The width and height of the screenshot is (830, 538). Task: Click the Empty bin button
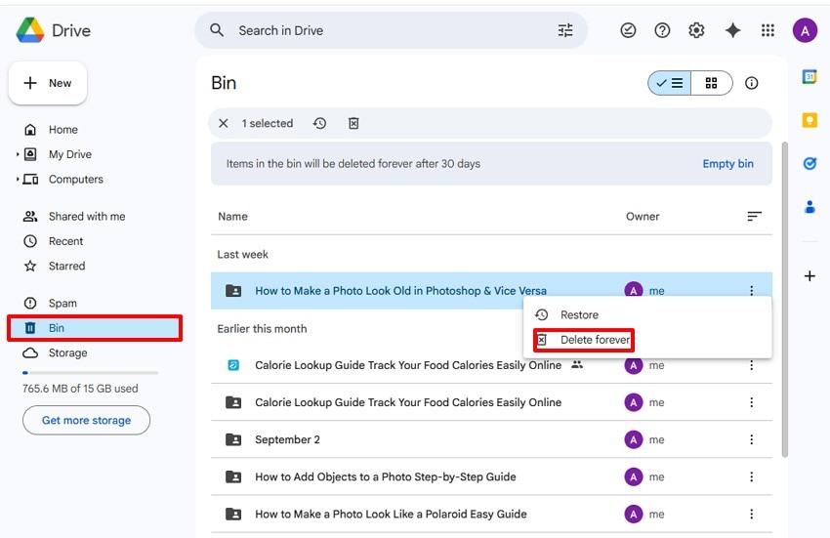pos(727,164)
